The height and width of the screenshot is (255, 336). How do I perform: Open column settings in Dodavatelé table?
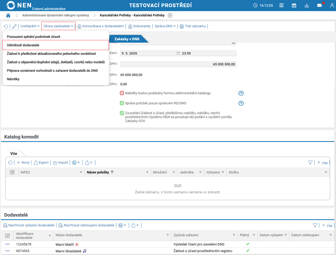[7, 235]
